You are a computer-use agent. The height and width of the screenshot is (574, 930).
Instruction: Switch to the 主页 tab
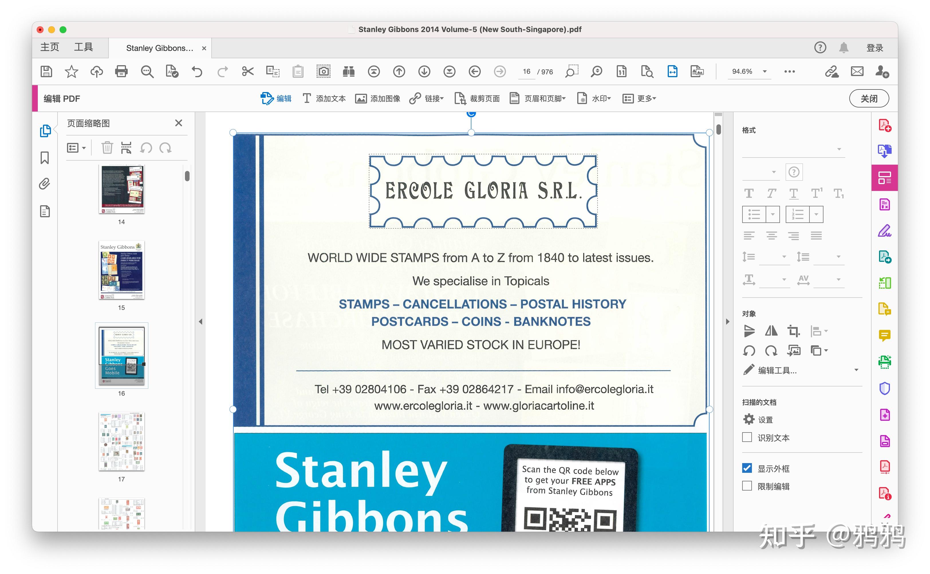(x=50, y=47)
